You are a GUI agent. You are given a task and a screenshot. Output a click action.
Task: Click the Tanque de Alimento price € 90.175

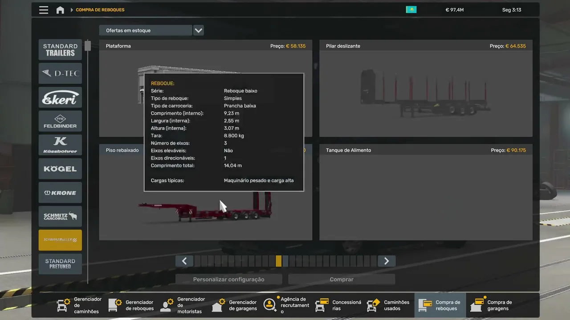coord(516,150)
